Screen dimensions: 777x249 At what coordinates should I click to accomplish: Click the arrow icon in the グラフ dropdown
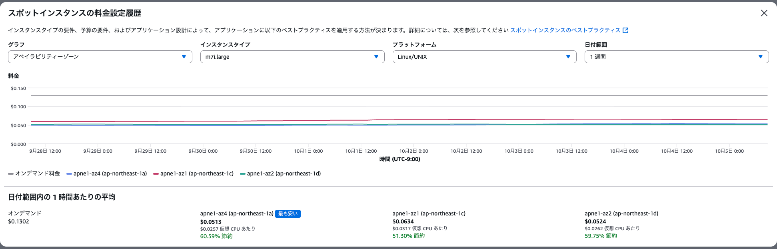(x=184, y=57)
